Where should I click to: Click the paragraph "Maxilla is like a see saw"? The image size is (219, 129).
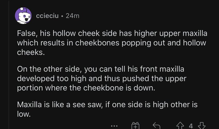(x=107, y=109)
